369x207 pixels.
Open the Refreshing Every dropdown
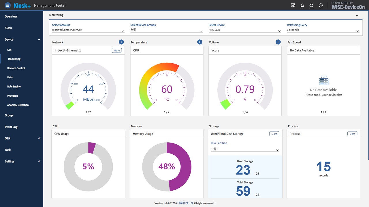pyautogui.click(x=323, y=30)
